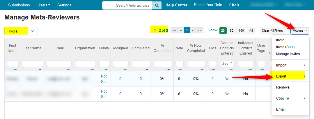314x119 pixels.
Task: Select Copy To in the Actions menu
Action: 290,98
